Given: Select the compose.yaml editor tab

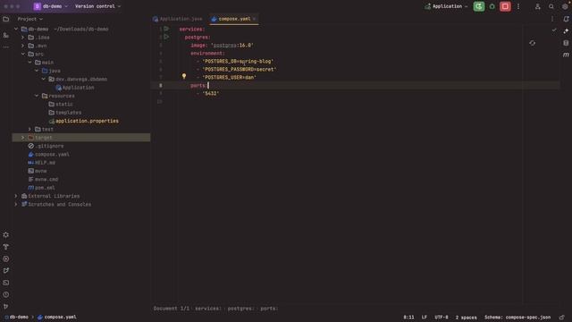Looking at the screenshot, I should pyautogui.click(x=234, y=19).
